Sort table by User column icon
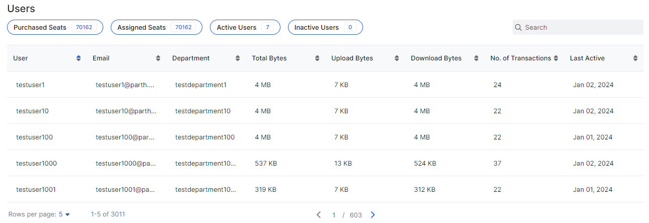Screen dimensions: 649x223 (79, 58)
